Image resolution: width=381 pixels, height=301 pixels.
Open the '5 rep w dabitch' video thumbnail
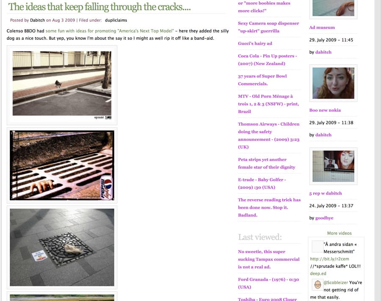pyautogui.click(x=333, y=166)
